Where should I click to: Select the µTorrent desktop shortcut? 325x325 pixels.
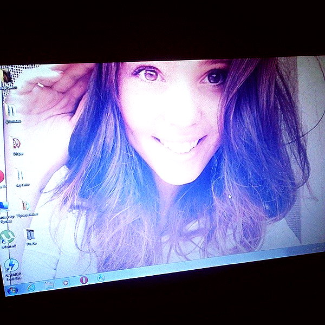pos(8,239)
